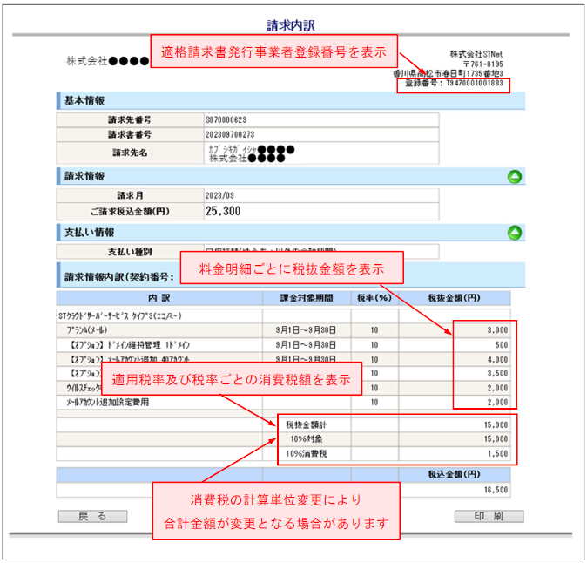Click the 支払い種別 label cell

click(x=130, y=252)
